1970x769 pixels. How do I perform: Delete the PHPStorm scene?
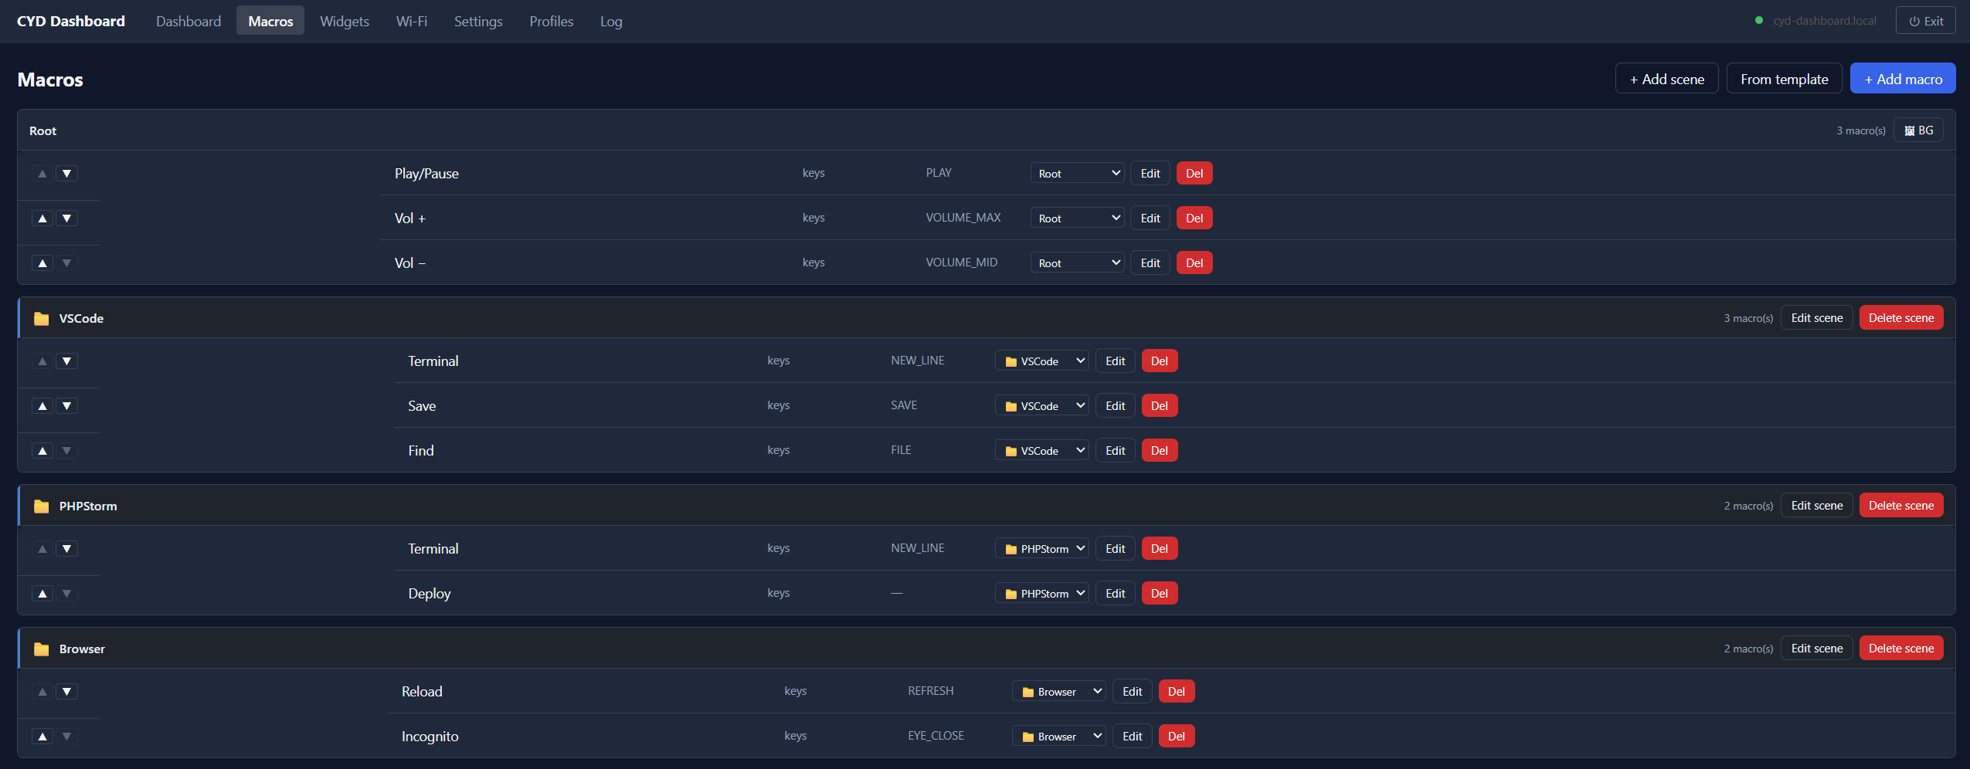[1900, 506]
